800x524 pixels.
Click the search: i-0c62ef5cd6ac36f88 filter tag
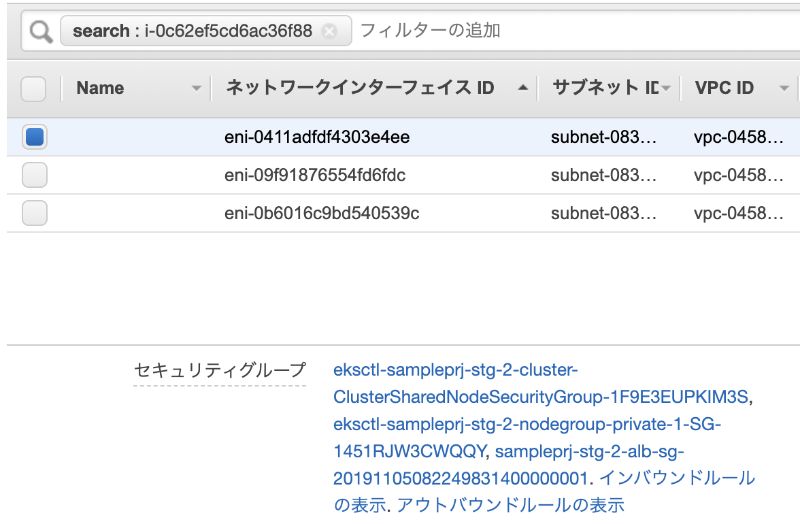[197, 31]
